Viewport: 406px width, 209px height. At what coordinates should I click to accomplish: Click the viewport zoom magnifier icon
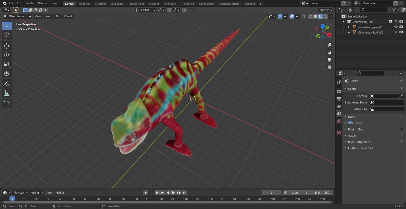[329, 45]
